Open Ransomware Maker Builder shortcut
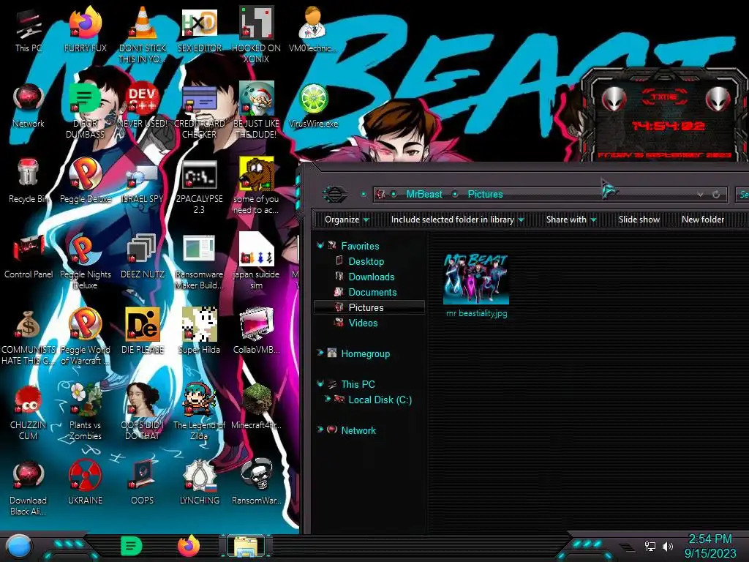The width and height of the screenshot is (749, 562). pos(199,262)
